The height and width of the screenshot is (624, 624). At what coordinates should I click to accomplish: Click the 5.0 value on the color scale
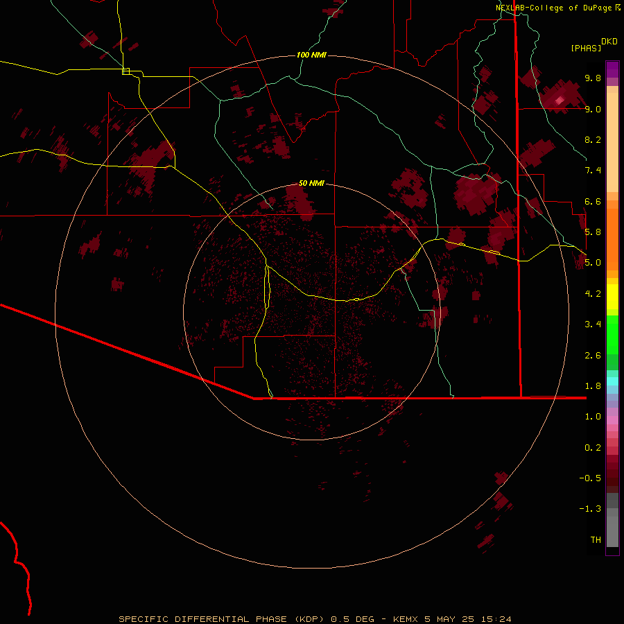click(593, 263)
